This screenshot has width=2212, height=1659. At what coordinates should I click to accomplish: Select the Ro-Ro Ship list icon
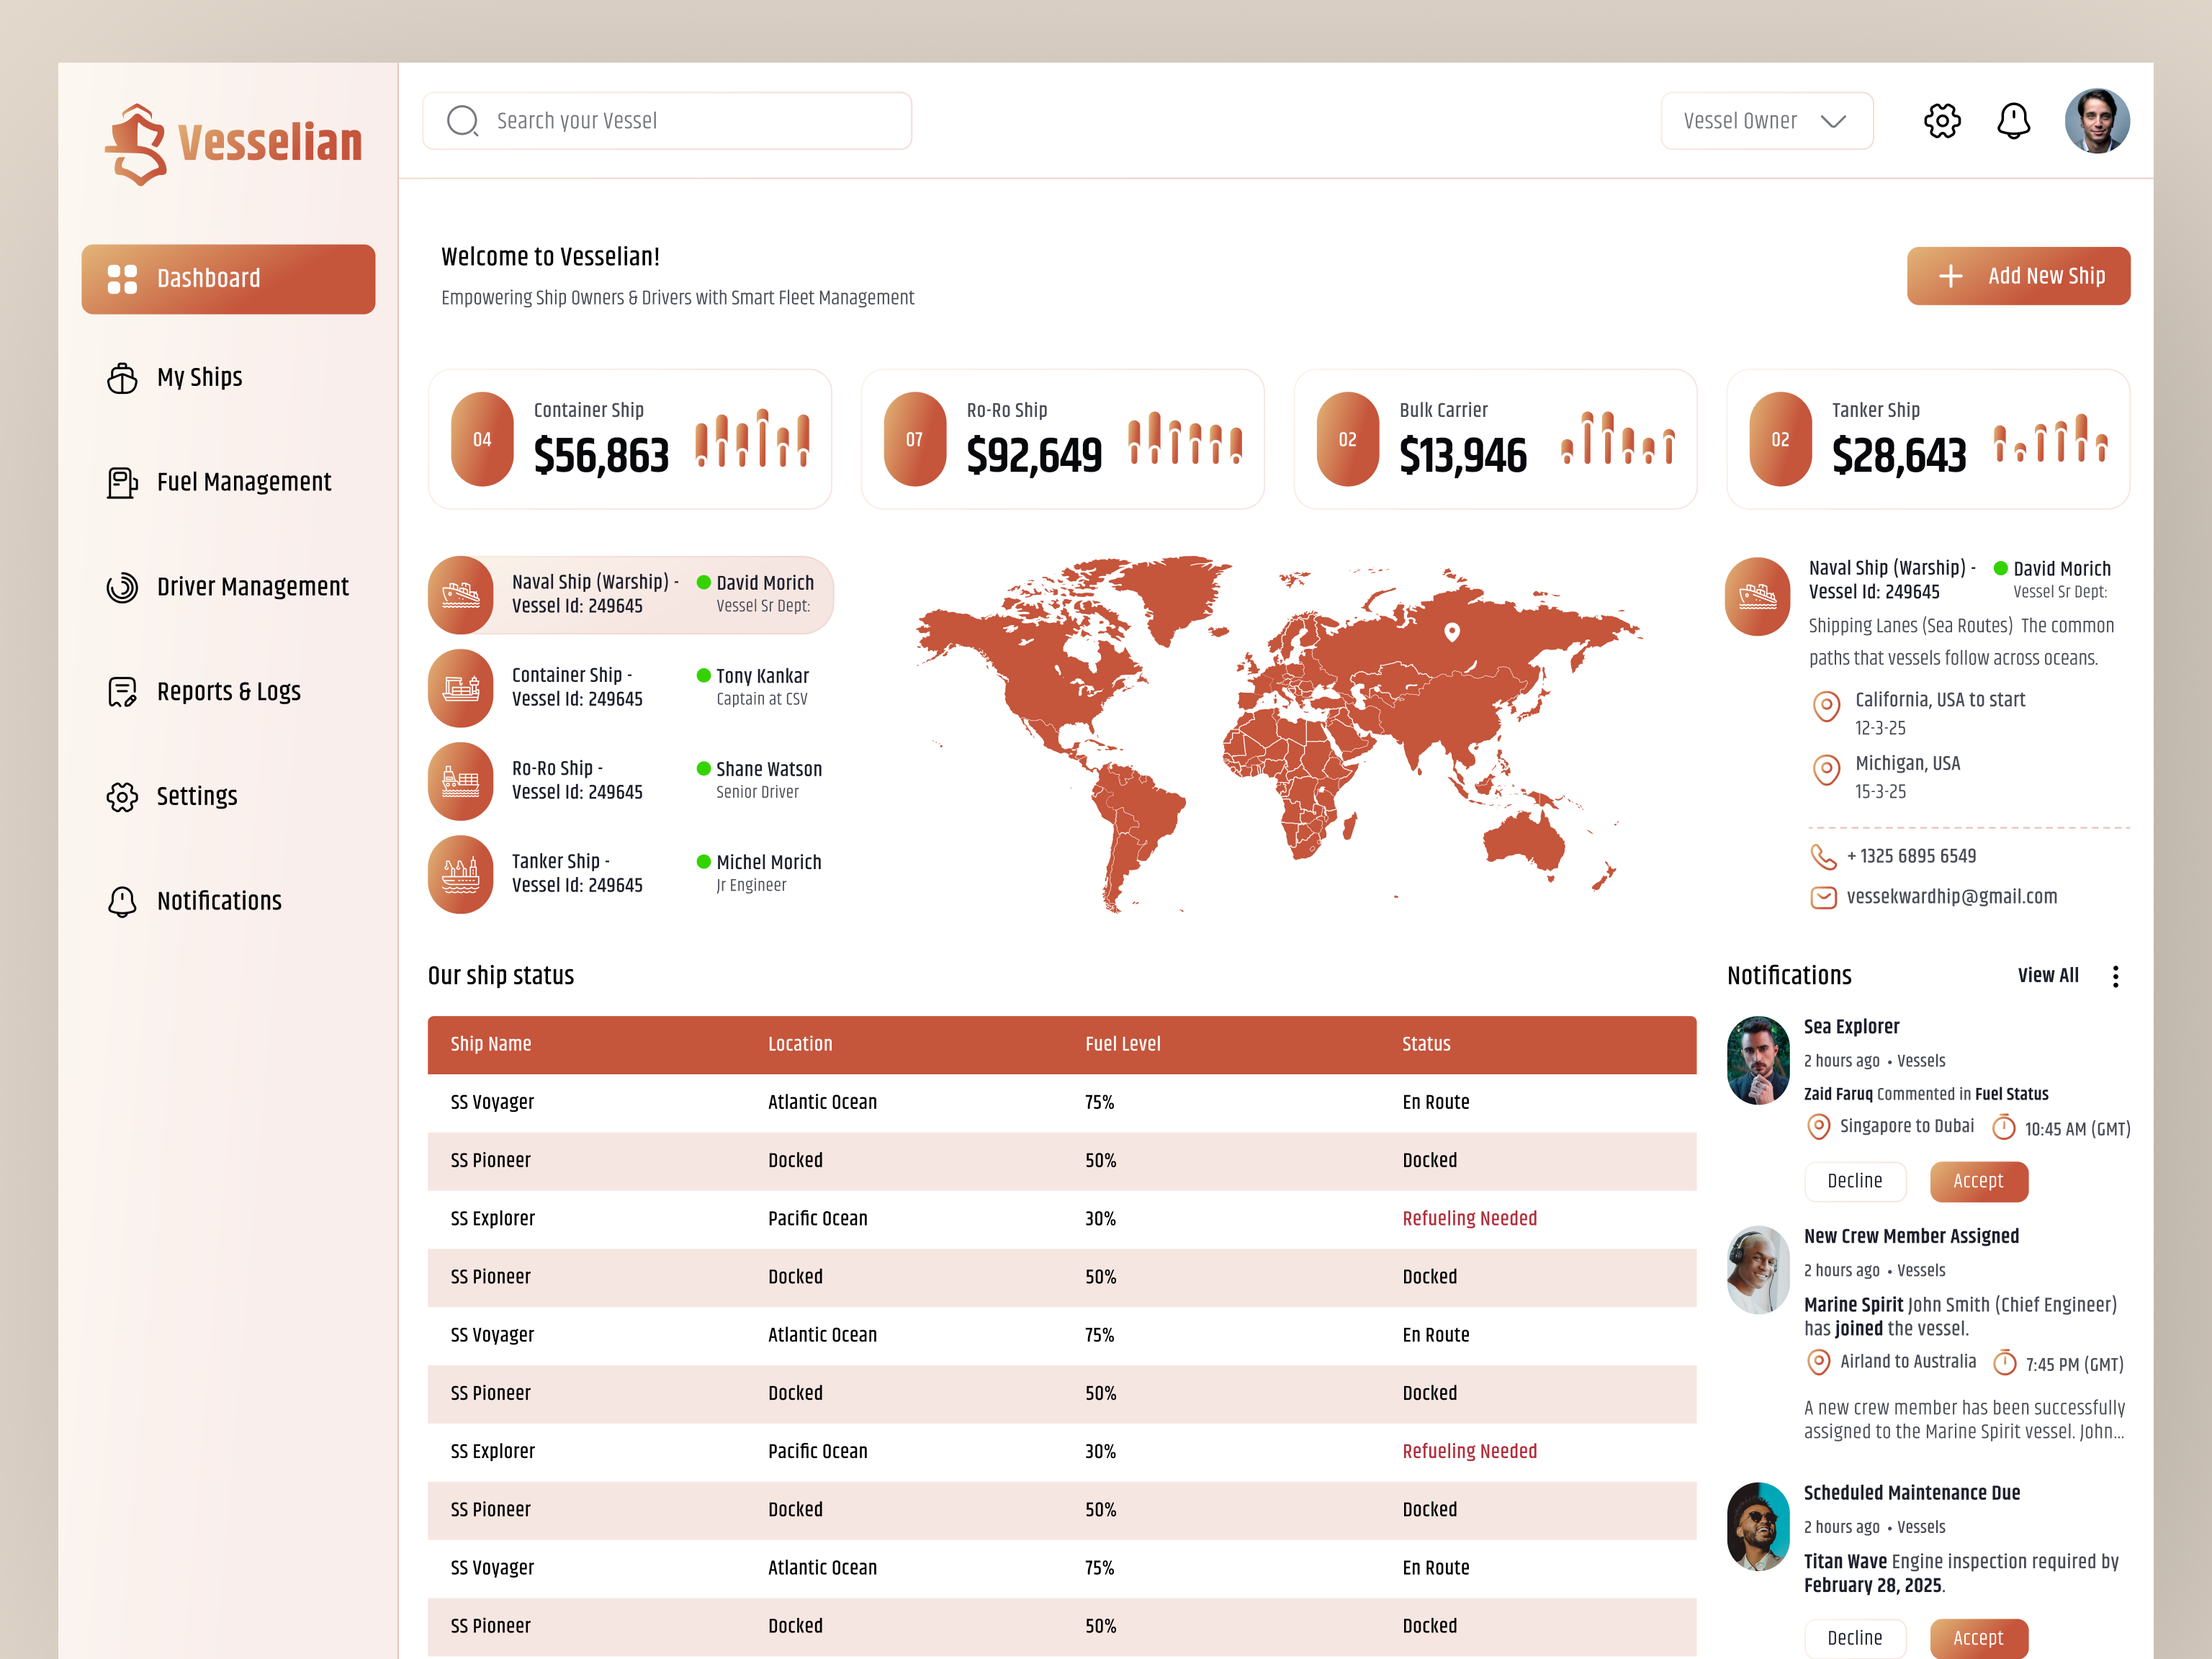[461, 781]
